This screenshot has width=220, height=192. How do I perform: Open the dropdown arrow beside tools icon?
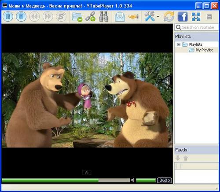[158, 16]
